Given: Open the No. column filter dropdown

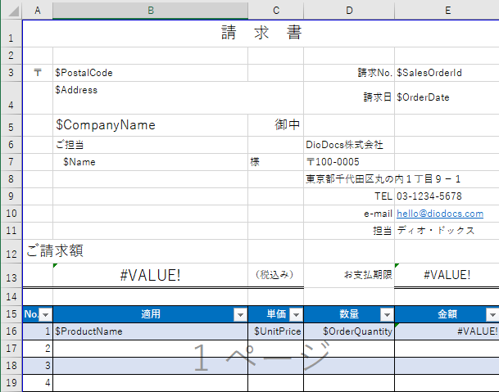Looking at the screenshot, I should (46, 315).
